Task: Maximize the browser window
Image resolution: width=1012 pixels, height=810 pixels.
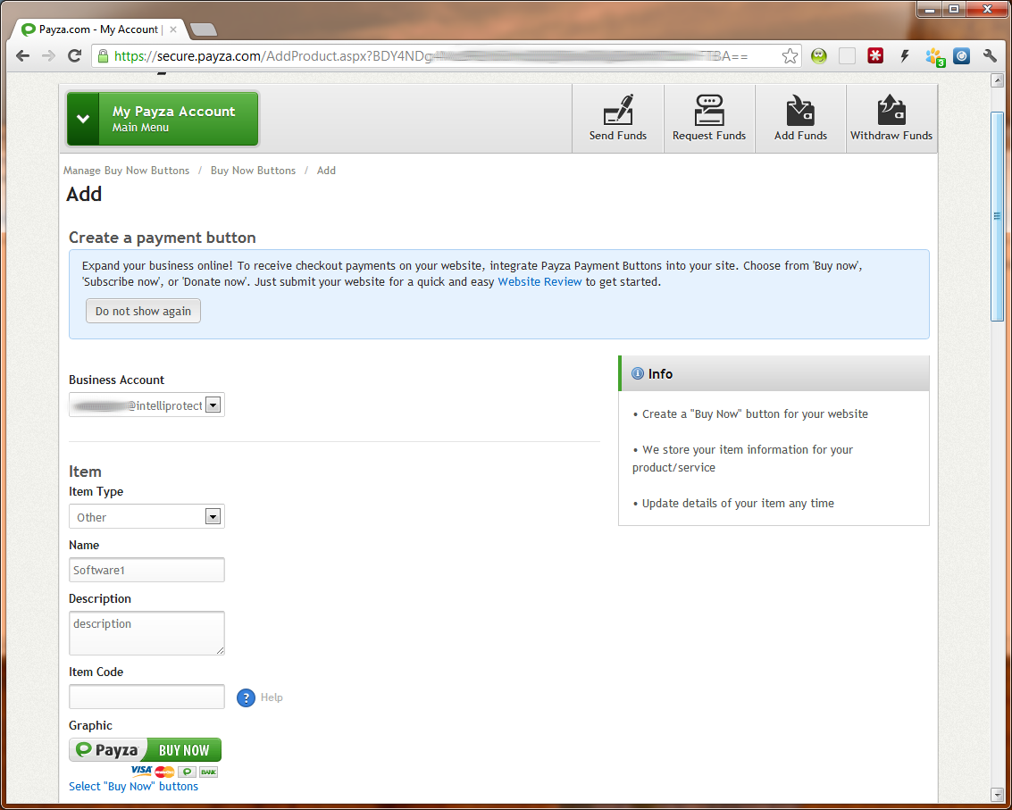Action: 953,9
